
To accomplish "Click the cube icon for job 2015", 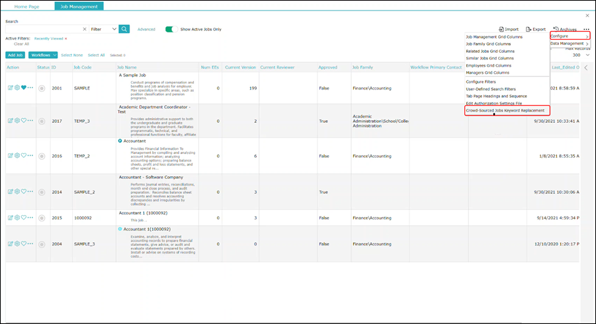I will pyautogui.click(x=17, y=218).
